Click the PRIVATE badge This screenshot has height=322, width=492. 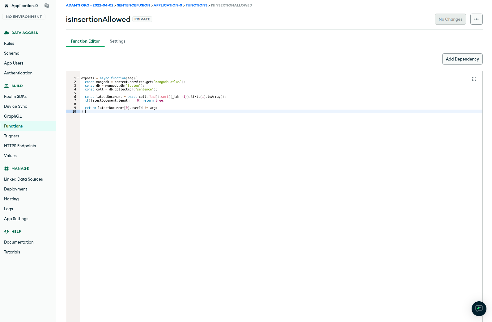(x=142, y=19)
